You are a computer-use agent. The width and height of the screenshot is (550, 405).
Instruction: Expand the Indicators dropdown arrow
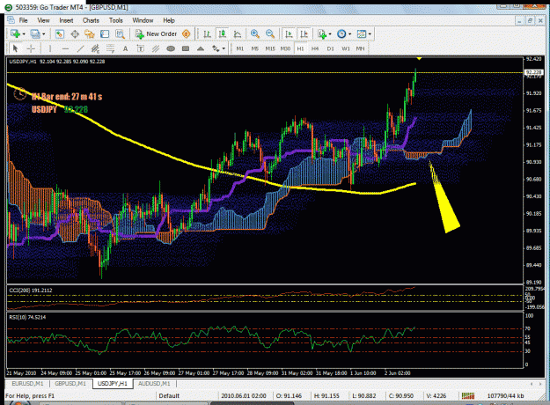(x=330, y=34)
